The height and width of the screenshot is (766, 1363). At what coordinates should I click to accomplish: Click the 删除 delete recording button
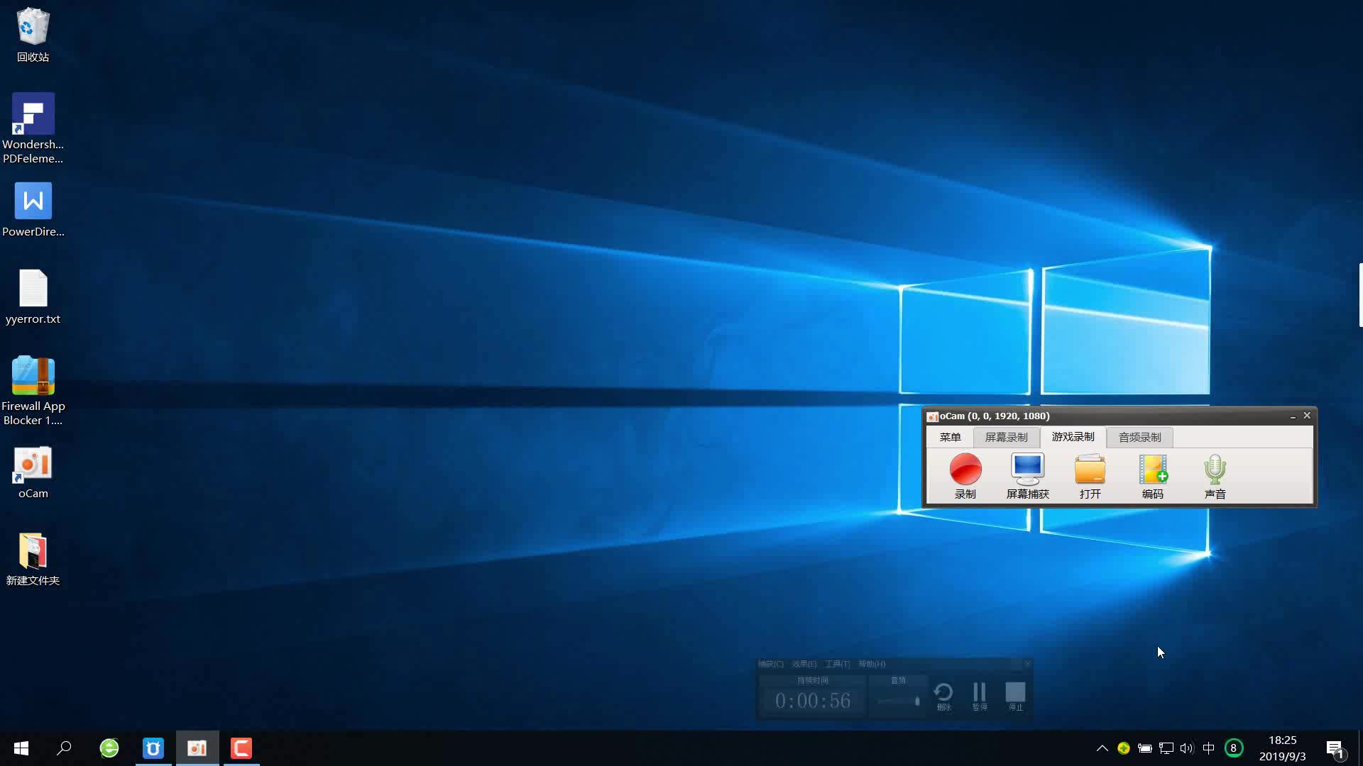click(x=943, y=694)
